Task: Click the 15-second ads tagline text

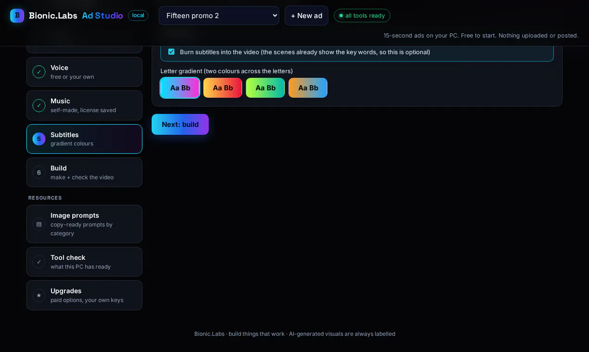Action: pos(481,35)
